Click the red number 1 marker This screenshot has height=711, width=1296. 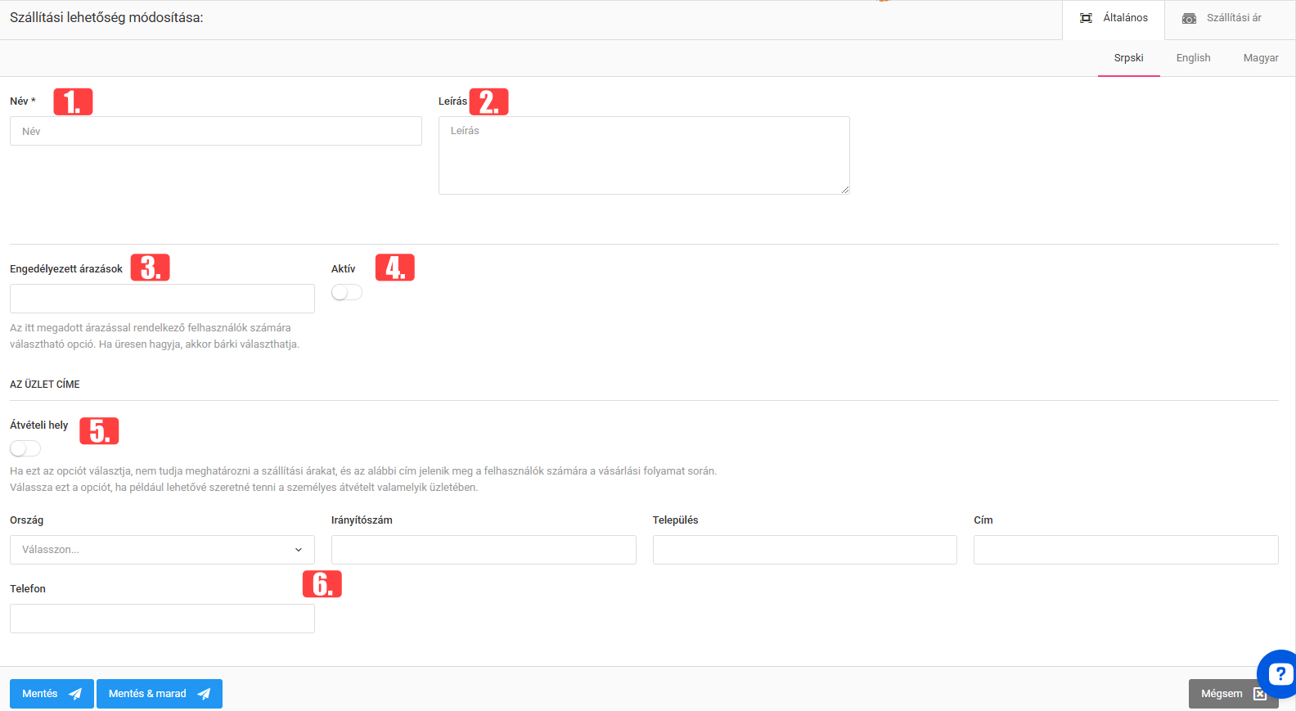click(x=73, y=101)
